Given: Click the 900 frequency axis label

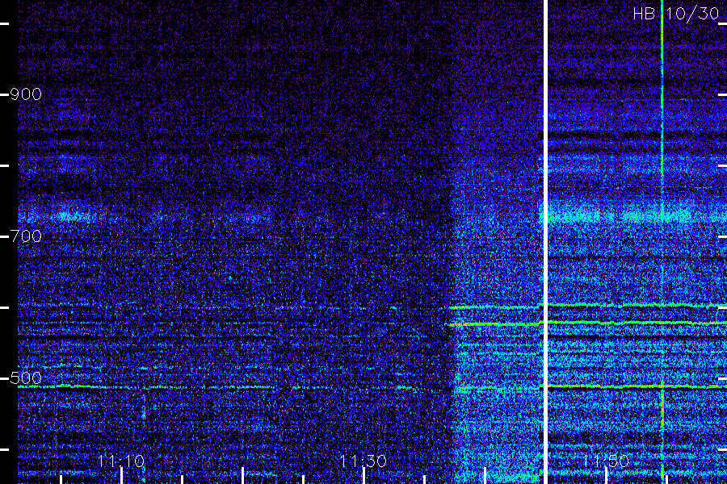Looking at the screenshot, I should click(26, 94).
